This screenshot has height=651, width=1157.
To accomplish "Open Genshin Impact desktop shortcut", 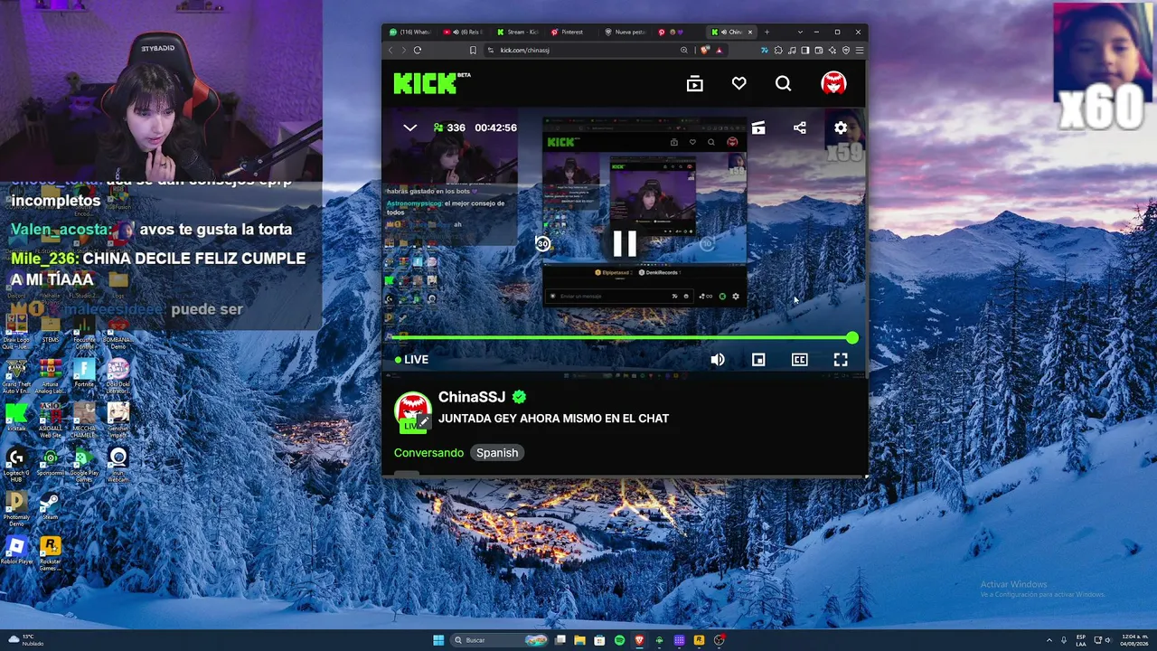I will [x=118, y=420].
